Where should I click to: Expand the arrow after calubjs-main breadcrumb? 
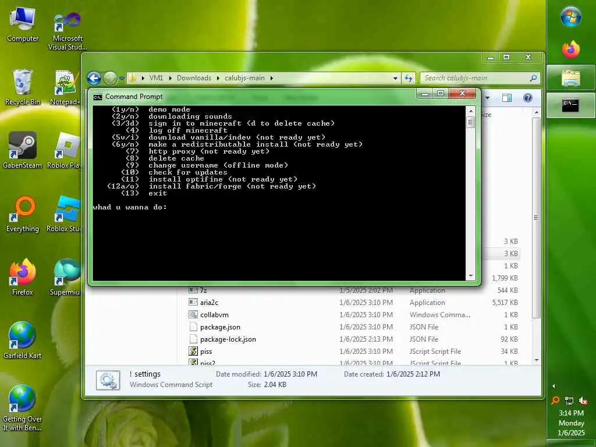click(271, 78)
